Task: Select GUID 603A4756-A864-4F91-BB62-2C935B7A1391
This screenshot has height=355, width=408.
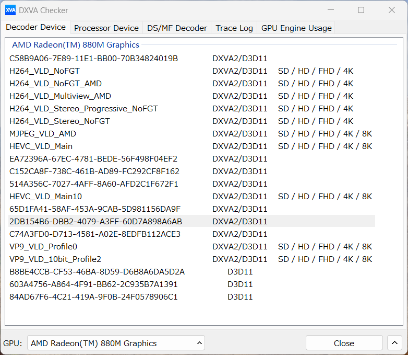Action: (x=191, y=284)
